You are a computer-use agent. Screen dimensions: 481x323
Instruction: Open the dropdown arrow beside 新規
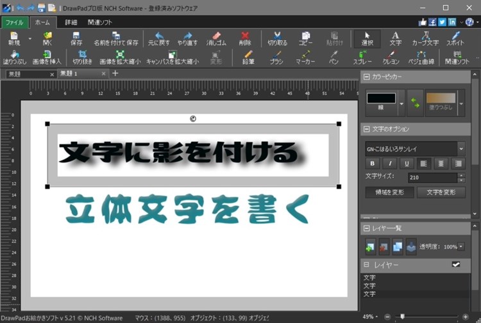tap(30, 39)
